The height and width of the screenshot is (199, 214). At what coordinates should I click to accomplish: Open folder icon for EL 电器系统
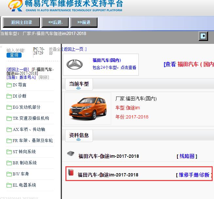coord(9,185)
